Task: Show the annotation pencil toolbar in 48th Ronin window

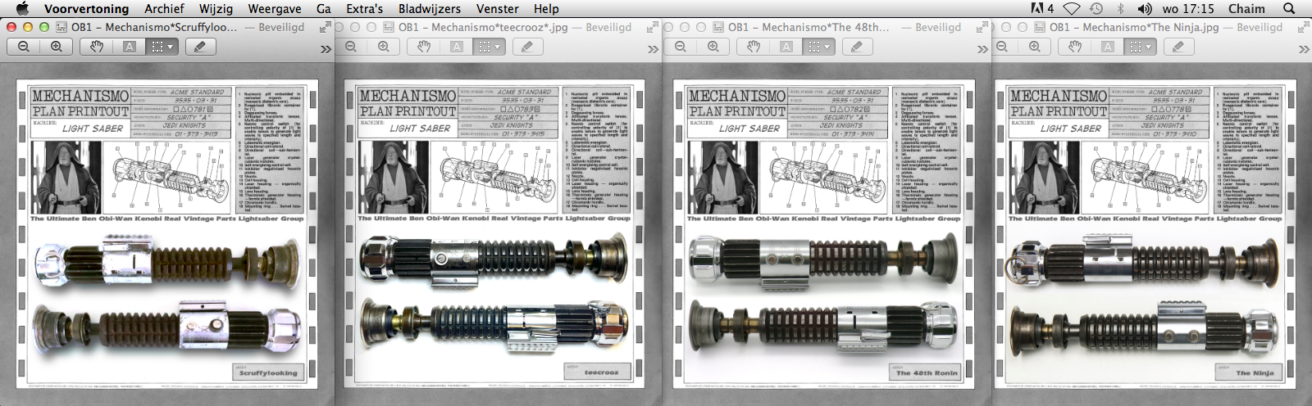Action: (x=857, y=47)
